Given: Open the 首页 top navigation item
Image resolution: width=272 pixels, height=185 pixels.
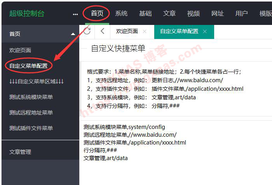Looking at the screenshot, I should (97, 14).
